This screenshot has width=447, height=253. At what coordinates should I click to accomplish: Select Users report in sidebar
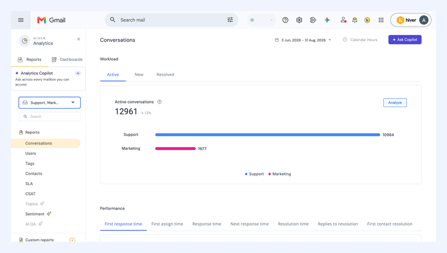[30, 153]
